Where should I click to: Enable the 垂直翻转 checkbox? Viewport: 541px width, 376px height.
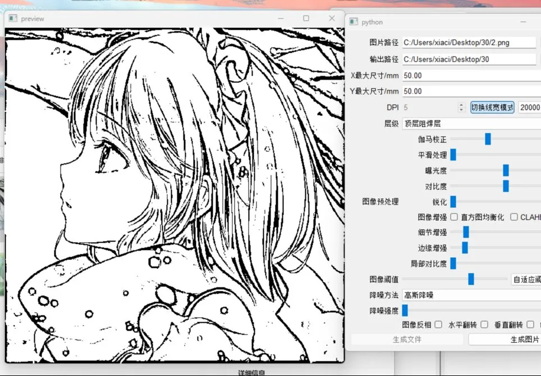(531, 324)
